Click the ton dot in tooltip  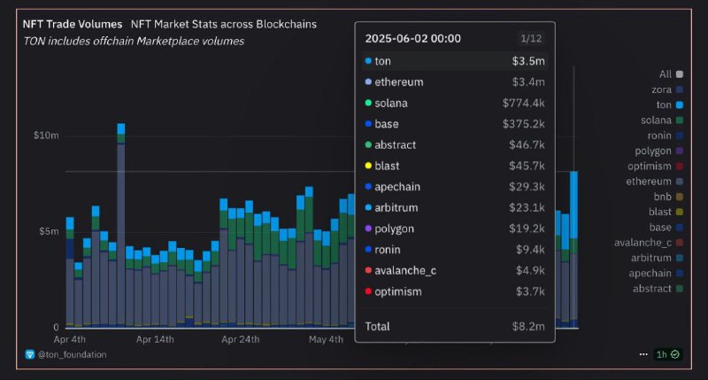pyautogui.click(x=368, y=61)
